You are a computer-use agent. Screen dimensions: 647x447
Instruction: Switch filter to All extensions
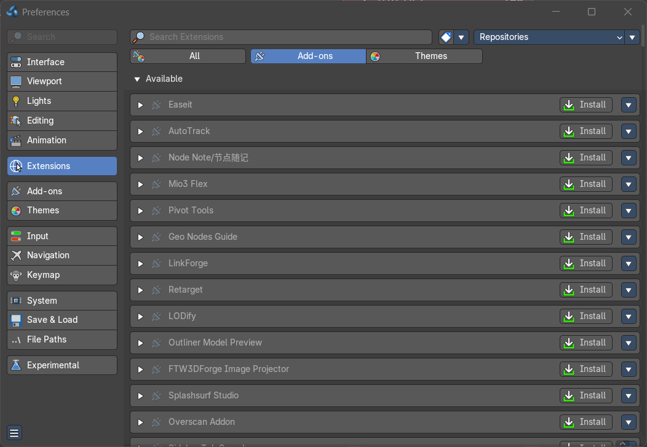[188, 56]
